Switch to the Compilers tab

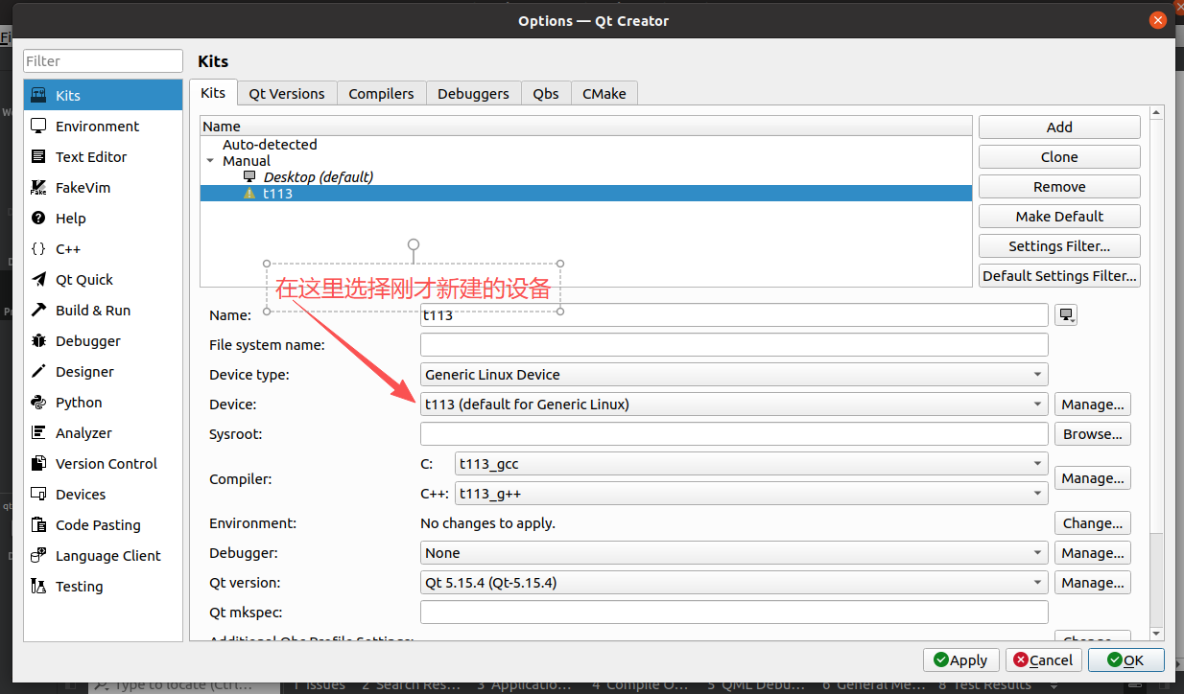pos(381,94)
